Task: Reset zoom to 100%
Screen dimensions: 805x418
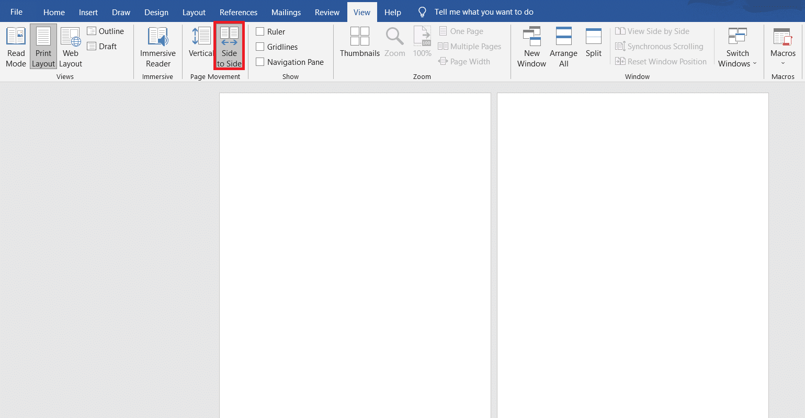Action: 422,43
